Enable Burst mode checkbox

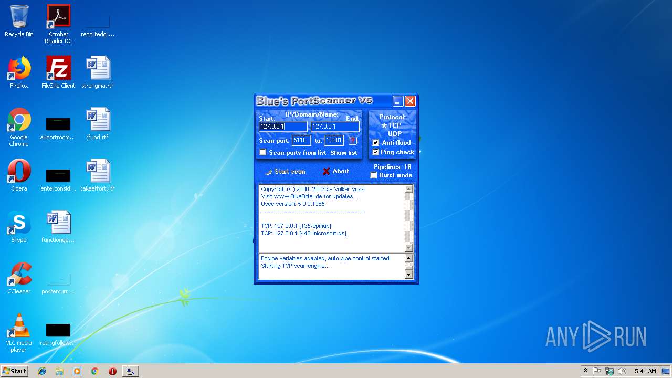click(x=374, y=175)
